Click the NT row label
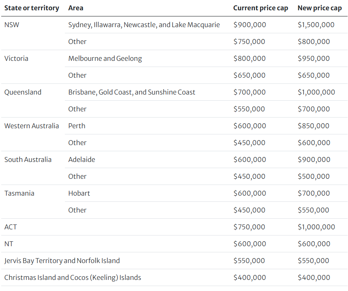The width and height of the screenshot is (348, 291). [9, 244]
